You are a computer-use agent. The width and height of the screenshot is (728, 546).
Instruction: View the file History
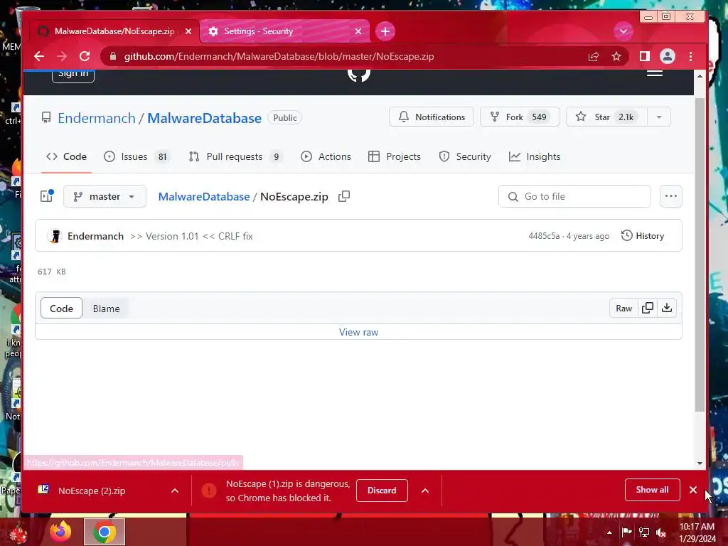pyautogui.click(x=643, y=236)
